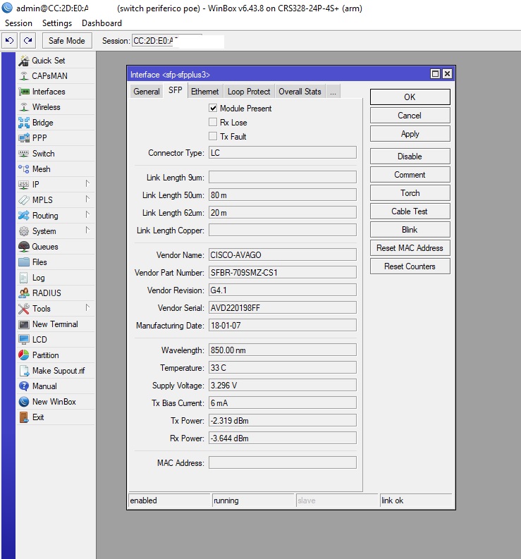Switch to Overall Stats tab
The height and width of the screenshot is (559, 521).
point(300,92)
